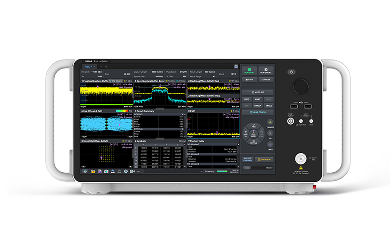Image resolution: width=390 pixels, height=238 pixels.
Task: Open the OVERVIEW display
Action: [264, 159]
